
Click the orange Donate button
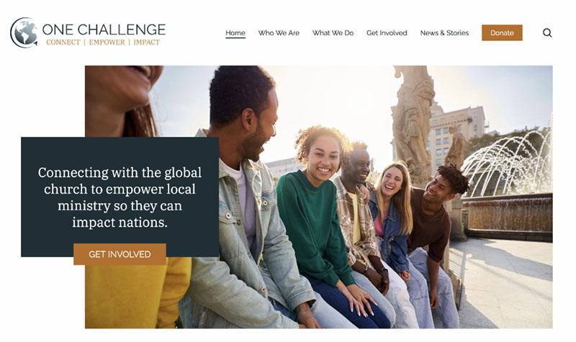pos(502,32)
